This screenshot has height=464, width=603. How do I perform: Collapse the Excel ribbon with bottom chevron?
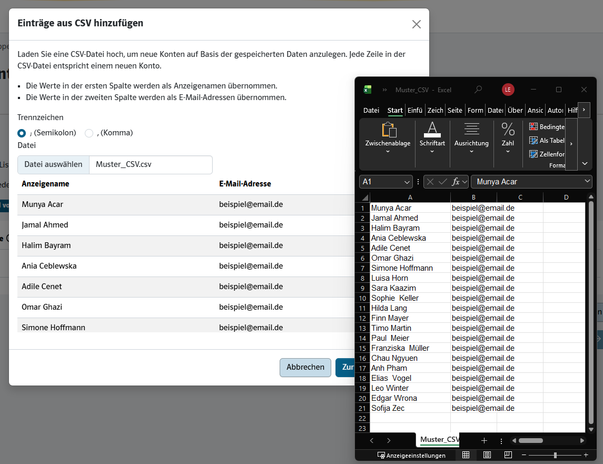click(585, 163)
